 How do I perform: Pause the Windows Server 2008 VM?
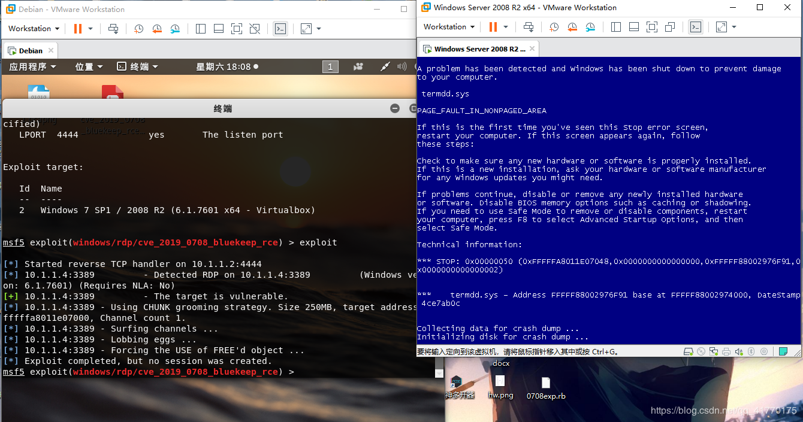[x=493, y=27]
